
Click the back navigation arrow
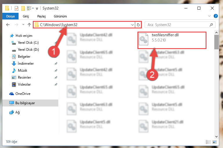(x=8, y=25)
